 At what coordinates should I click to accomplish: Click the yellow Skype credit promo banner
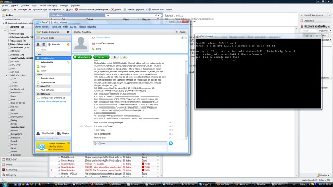click(x=53, y=146)
